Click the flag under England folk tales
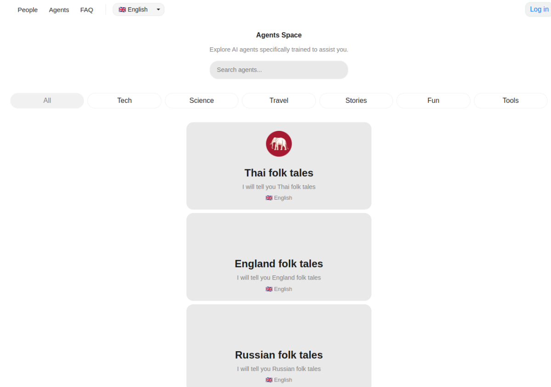This screenshot has width=551, height=387. click(269, 289)
